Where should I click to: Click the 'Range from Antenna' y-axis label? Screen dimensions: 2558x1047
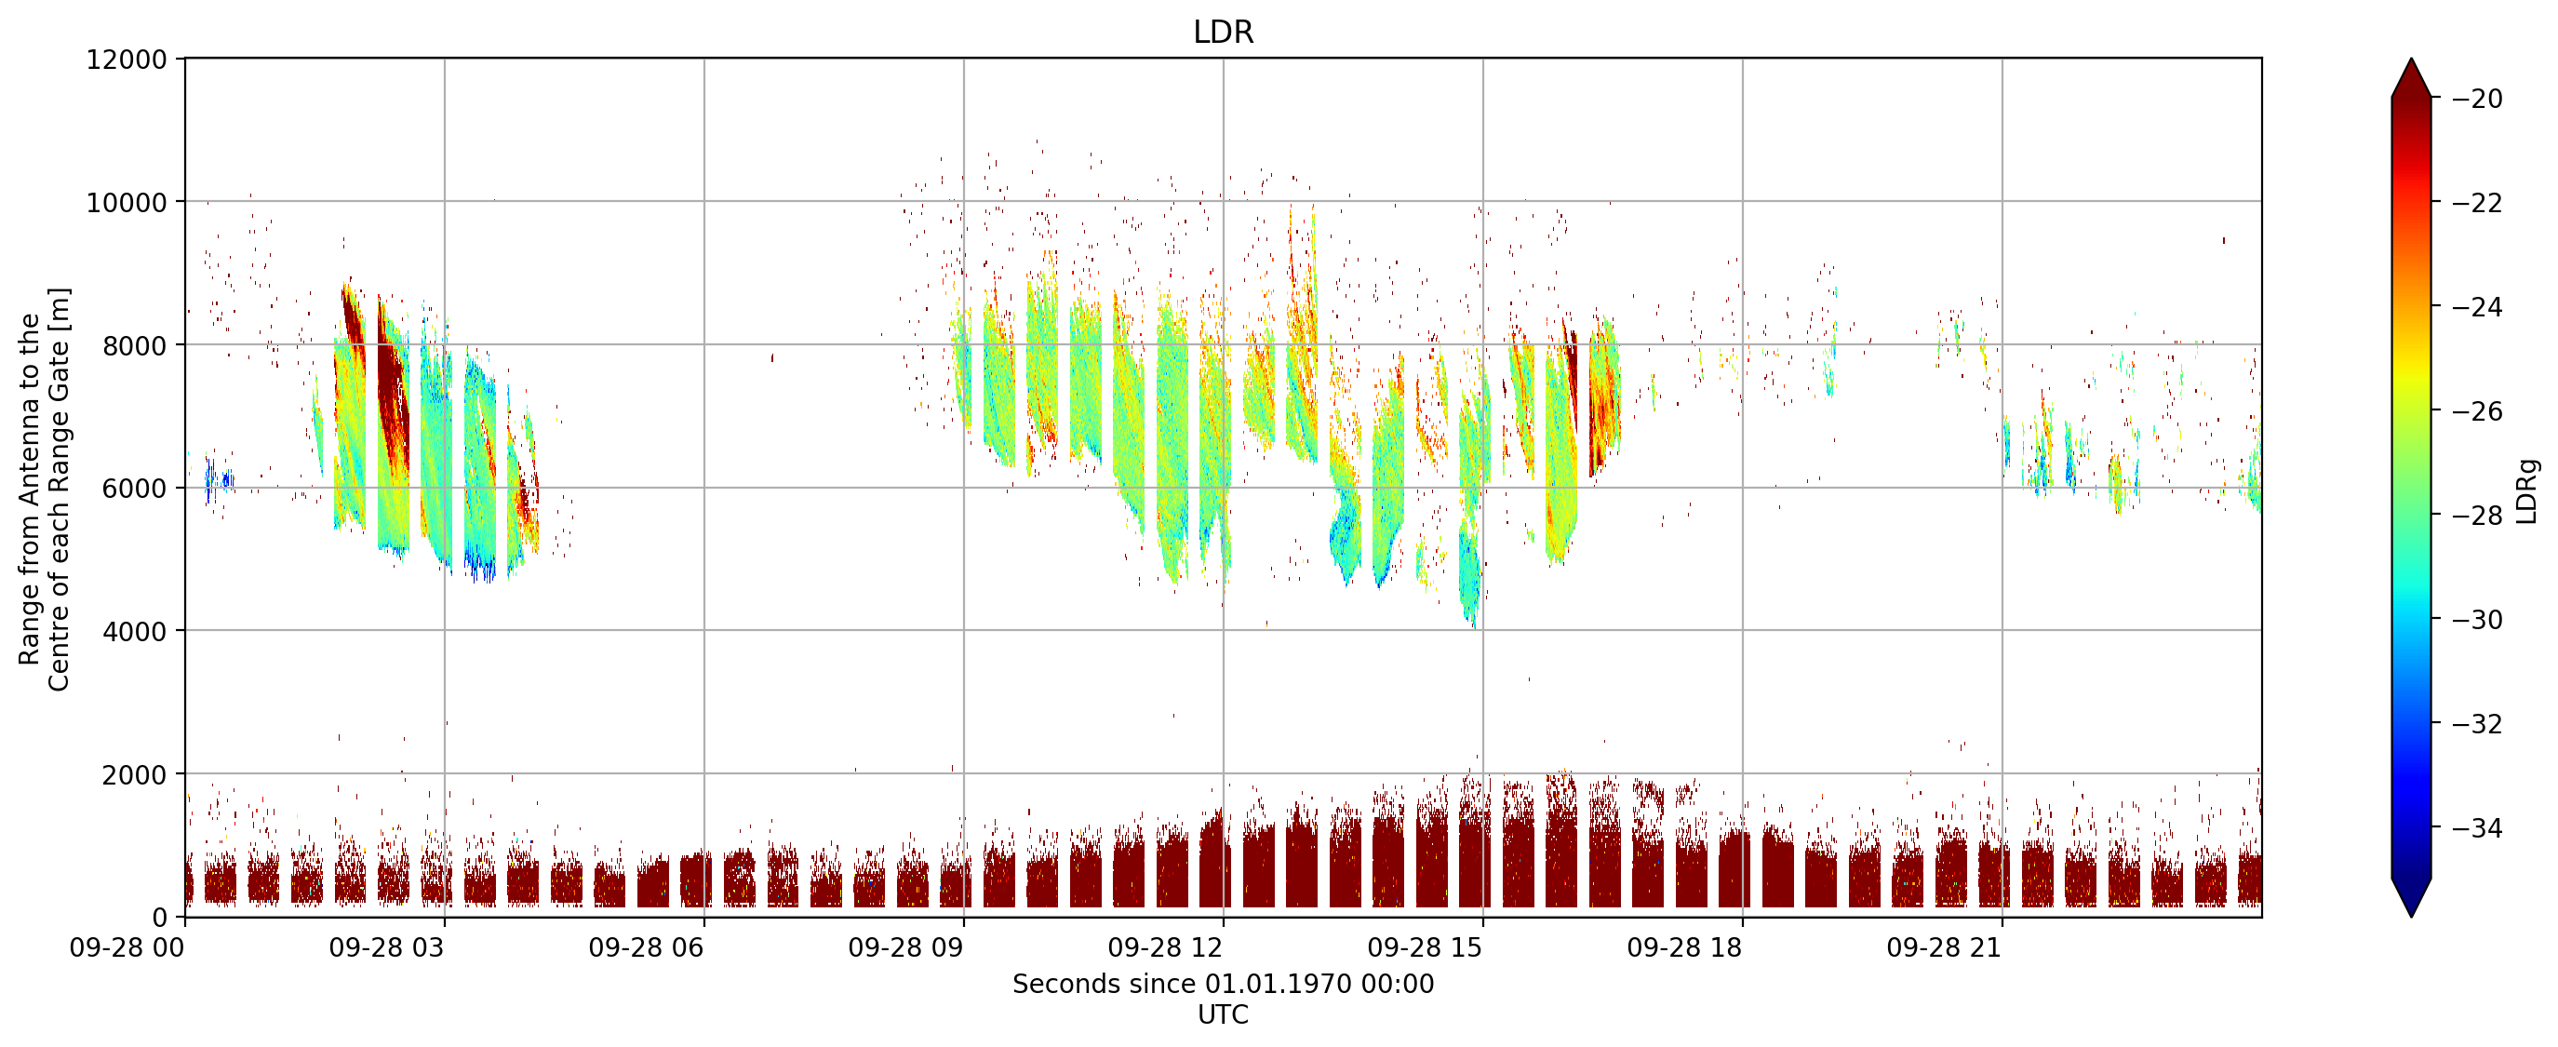(44, 489)
